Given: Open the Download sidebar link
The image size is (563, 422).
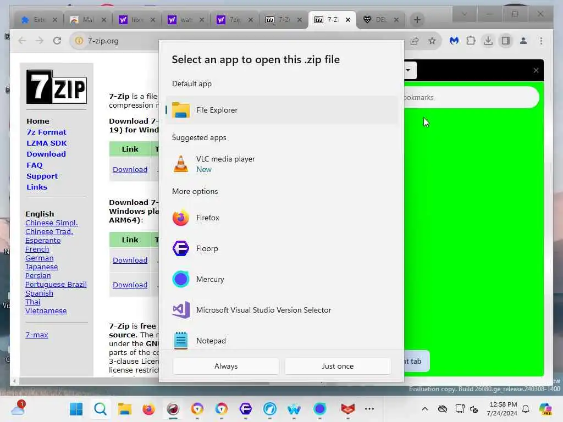Looking at the screenshot, I should (x=46, y=154).
